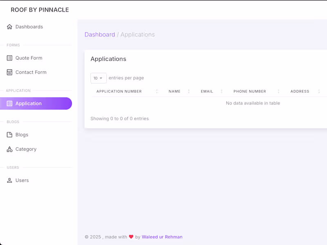Open the entries per page dropdown
Image resolution: width=327 pixels, height=245 pixels.
[x=99, y=78]
